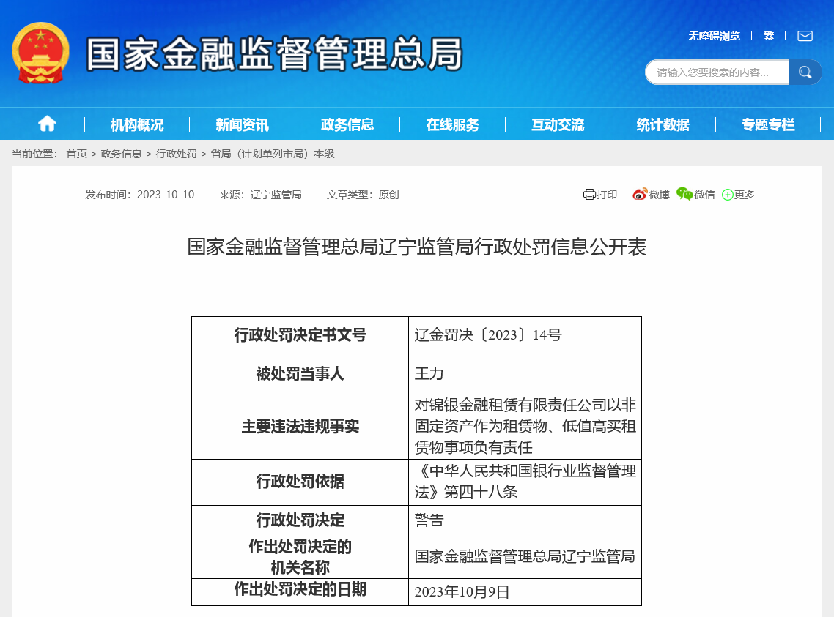
Task: Click the 打印 print label
Action: pyautogui.click(x=607, y=195)
